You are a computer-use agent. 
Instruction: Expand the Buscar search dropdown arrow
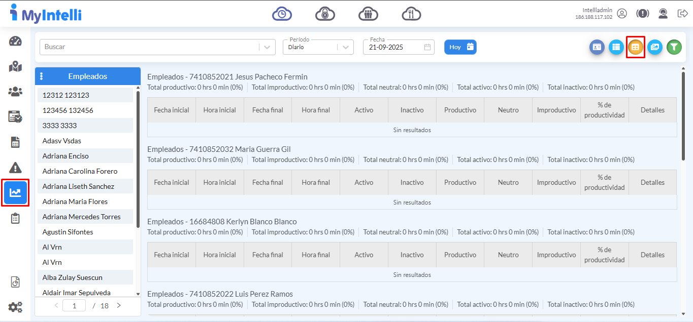tap(267, 47)
